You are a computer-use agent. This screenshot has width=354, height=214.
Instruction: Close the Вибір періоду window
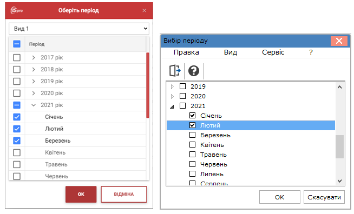[x=339, y=41]
